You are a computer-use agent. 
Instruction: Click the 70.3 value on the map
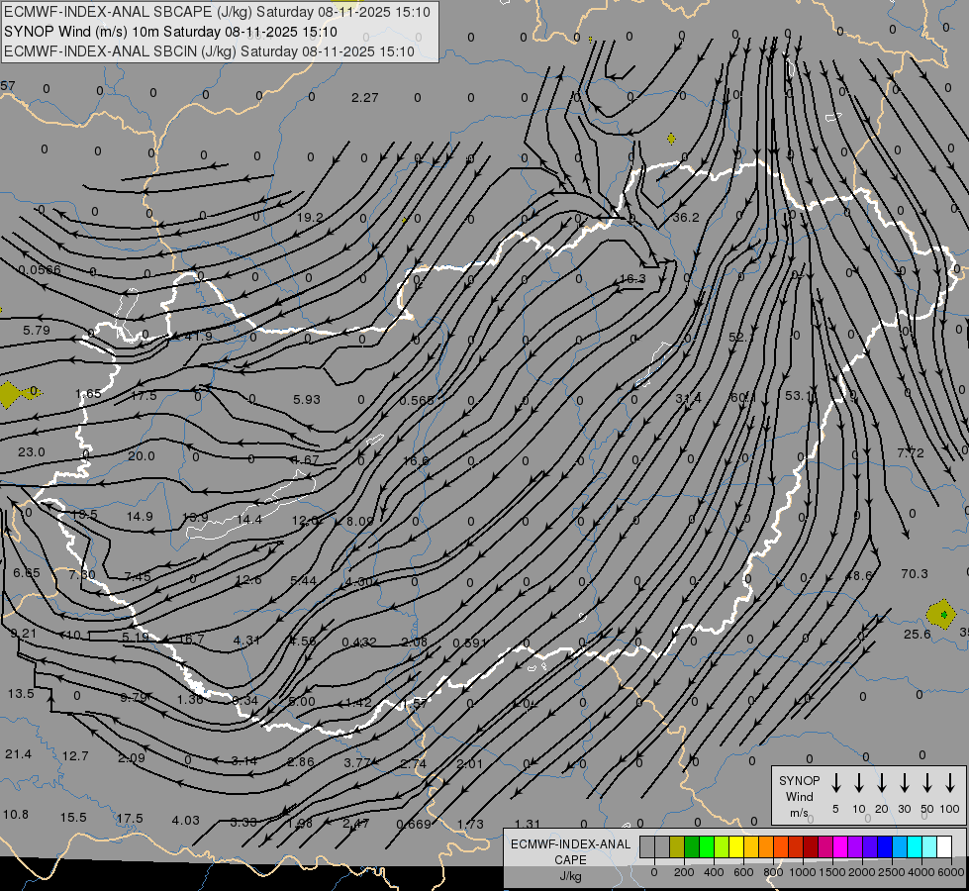click(x=914, y=574)
